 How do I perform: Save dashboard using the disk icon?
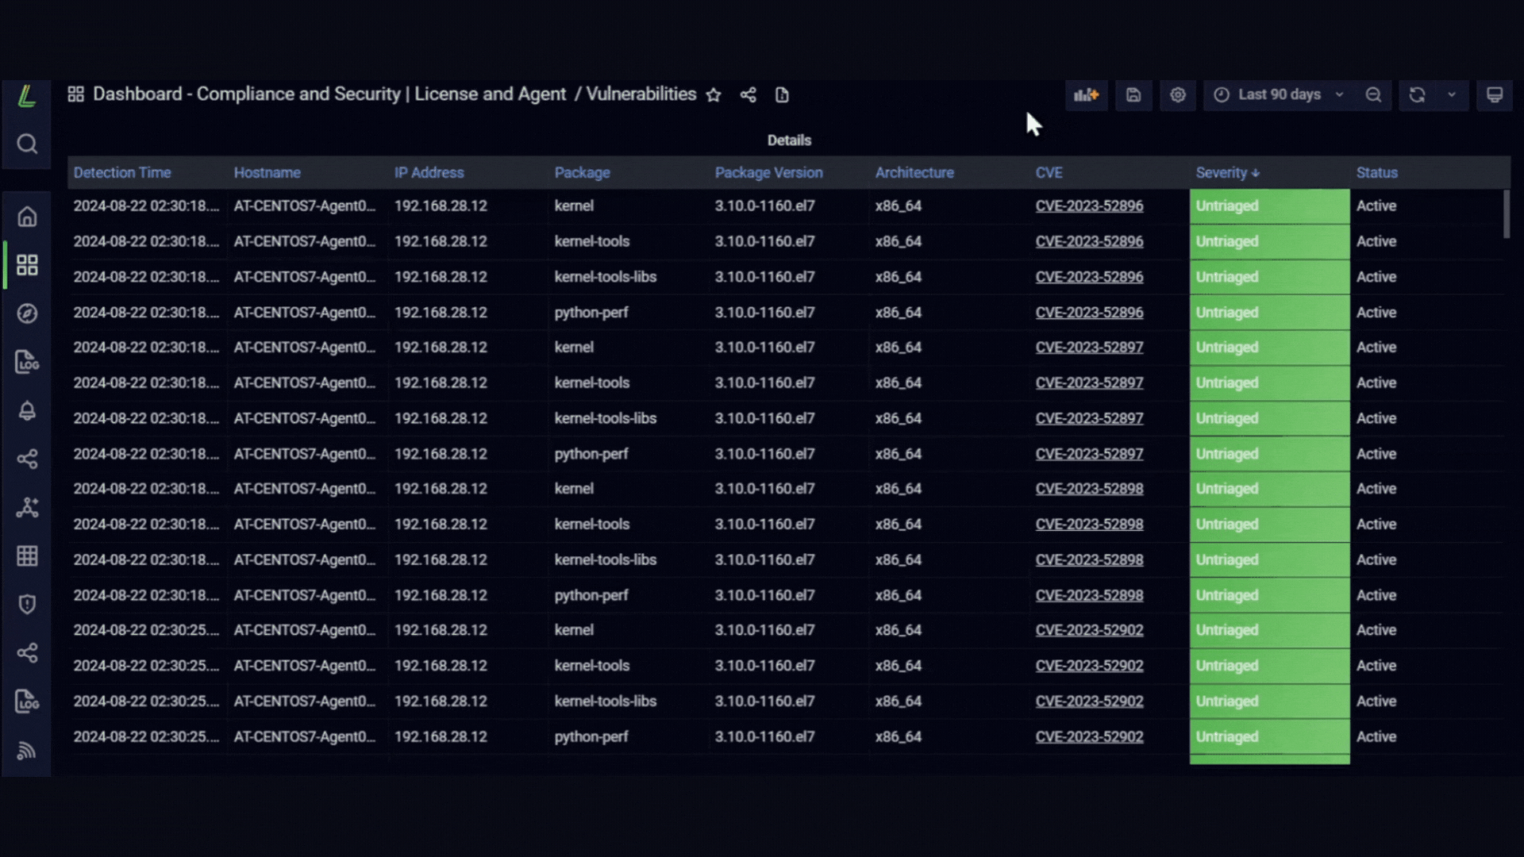tap(1133, 95)
